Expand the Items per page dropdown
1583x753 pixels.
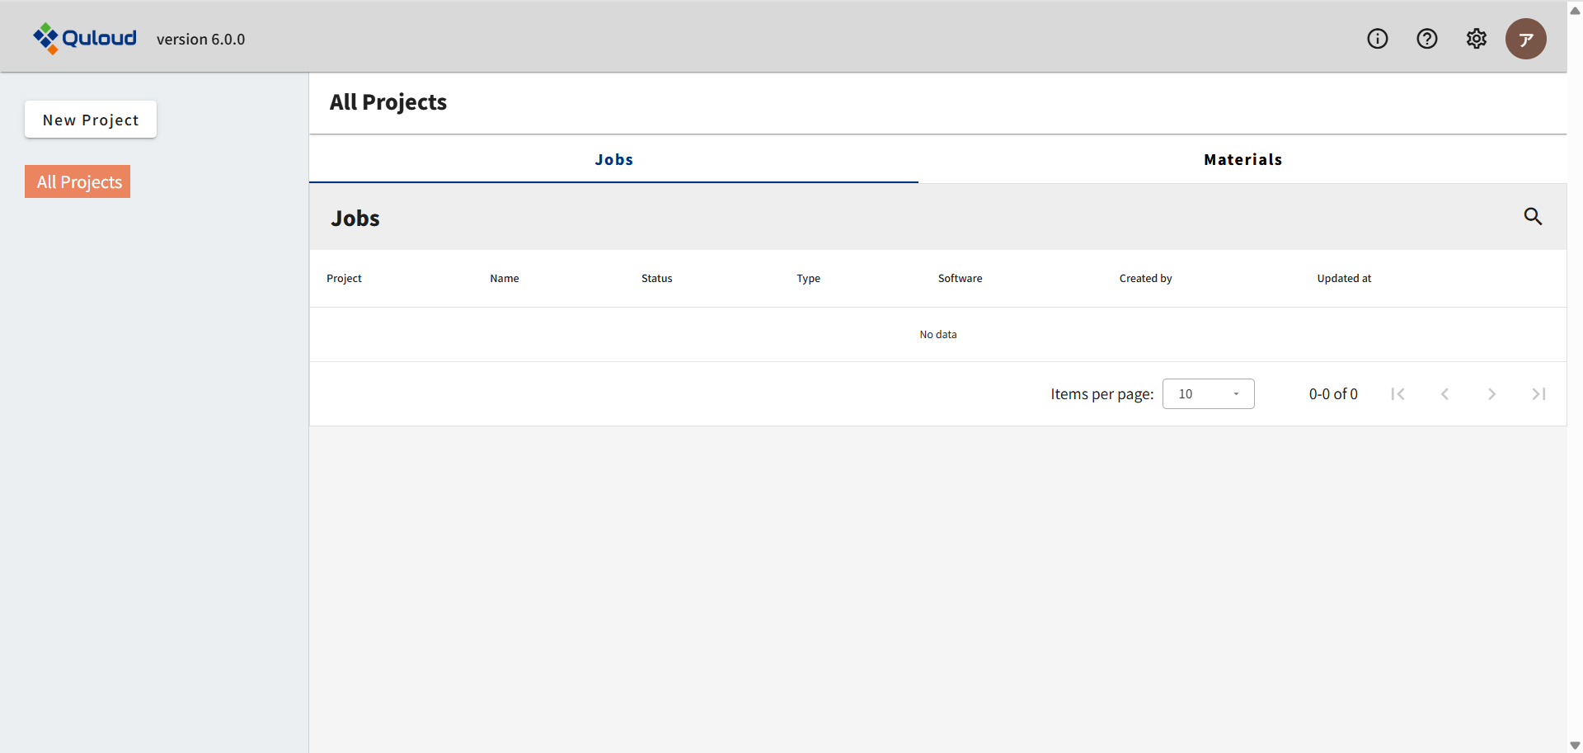[x=1208, y=394]
